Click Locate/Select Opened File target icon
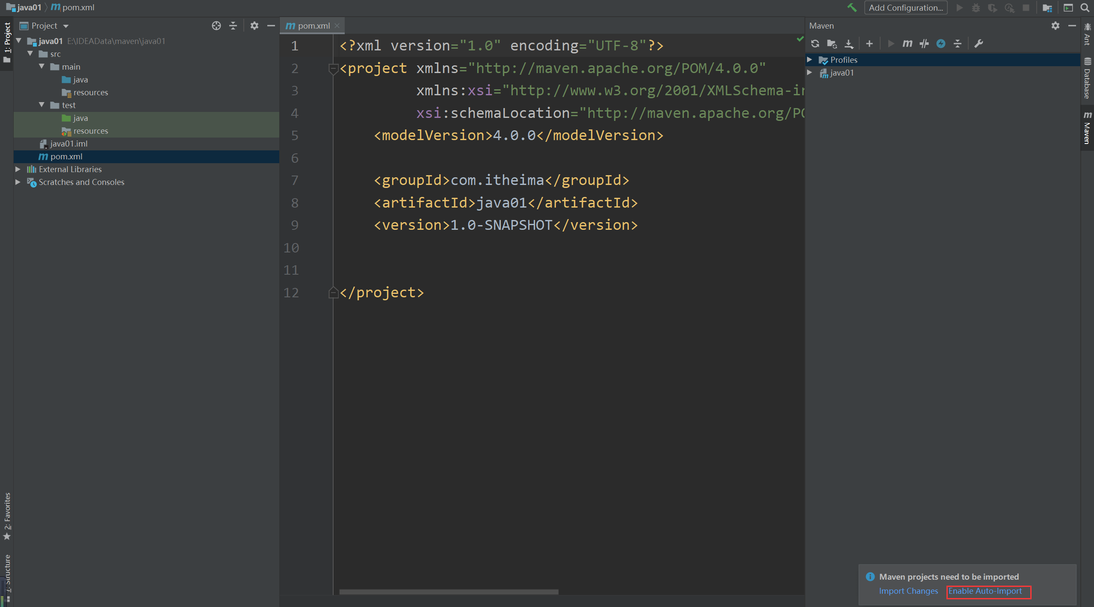1094x607 pixels. point(216,26)
